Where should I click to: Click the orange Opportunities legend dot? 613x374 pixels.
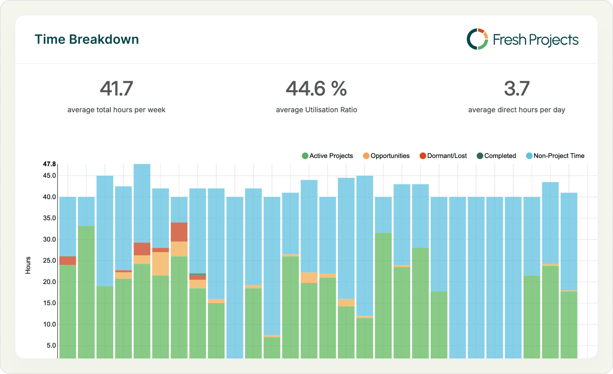click(366, 156)
